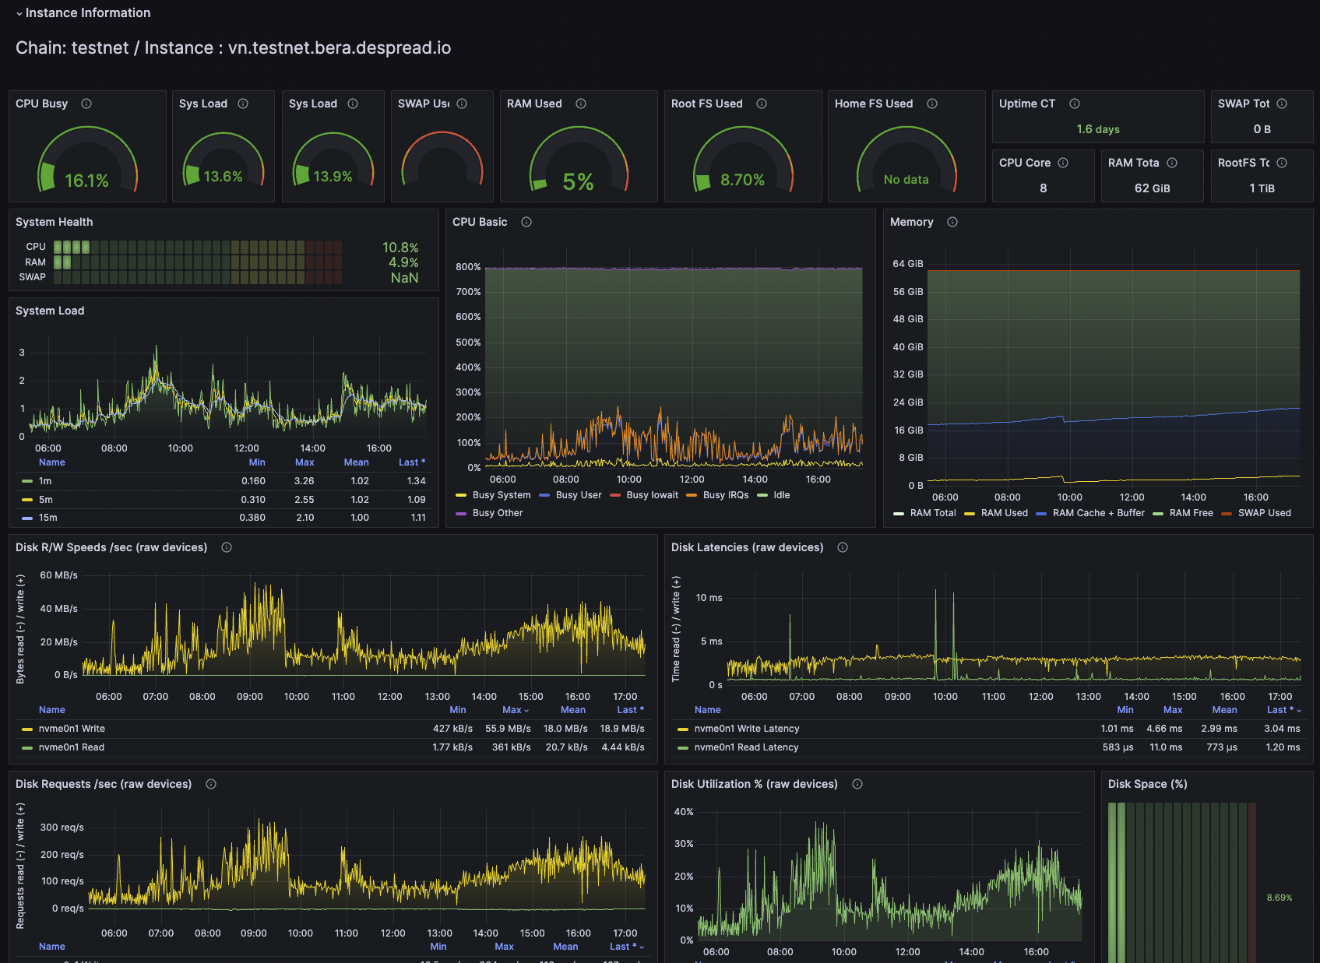The height and width of the screenshot is (963, 1320).
Task: Click the Disk Utilization % info icon
Action: [x=857, y=784]
